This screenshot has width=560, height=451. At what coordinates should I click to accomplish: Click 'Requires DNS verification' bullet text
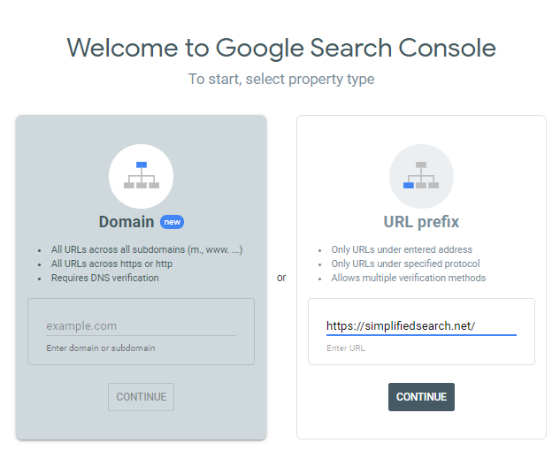click(105, 278)
